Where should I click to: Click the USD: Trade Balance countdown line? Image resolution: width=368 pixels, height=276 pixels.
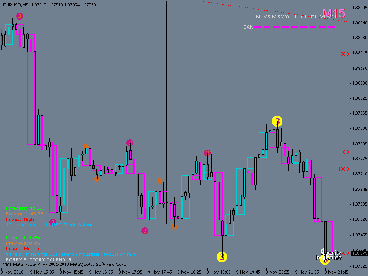(51, 225)
